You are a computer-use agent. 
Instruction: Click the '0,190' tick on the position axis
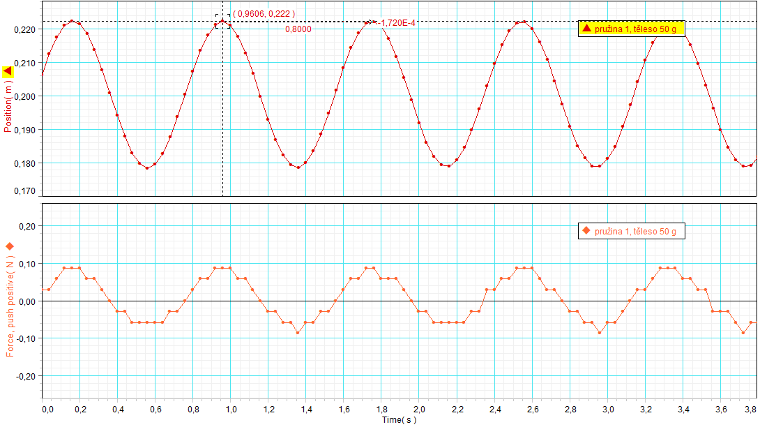click(x=24, y=130)
